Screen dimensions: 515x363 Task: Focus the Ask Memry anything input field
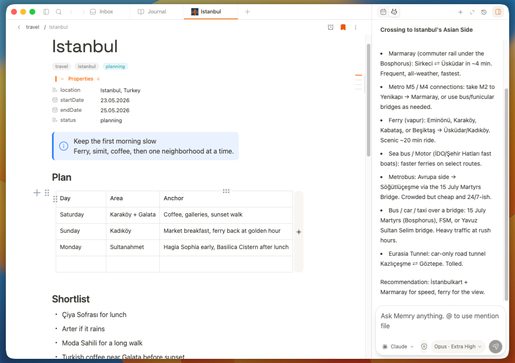tap(440, 321)
